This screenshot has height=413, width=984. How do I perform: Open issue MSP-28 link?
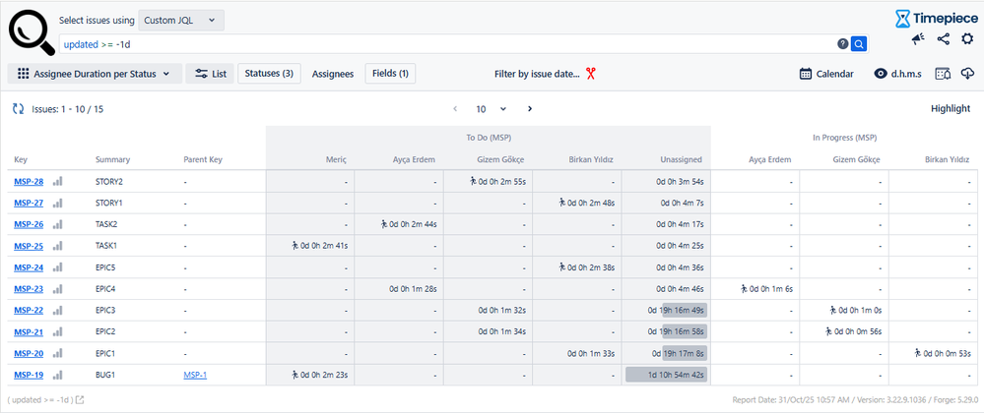29,182
